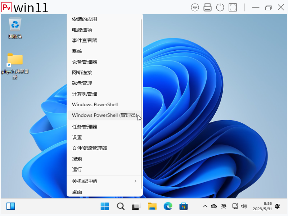Click the disc/target icon in the VM toolbar
Screen dimensions: 288x216
tap(195, 8)
